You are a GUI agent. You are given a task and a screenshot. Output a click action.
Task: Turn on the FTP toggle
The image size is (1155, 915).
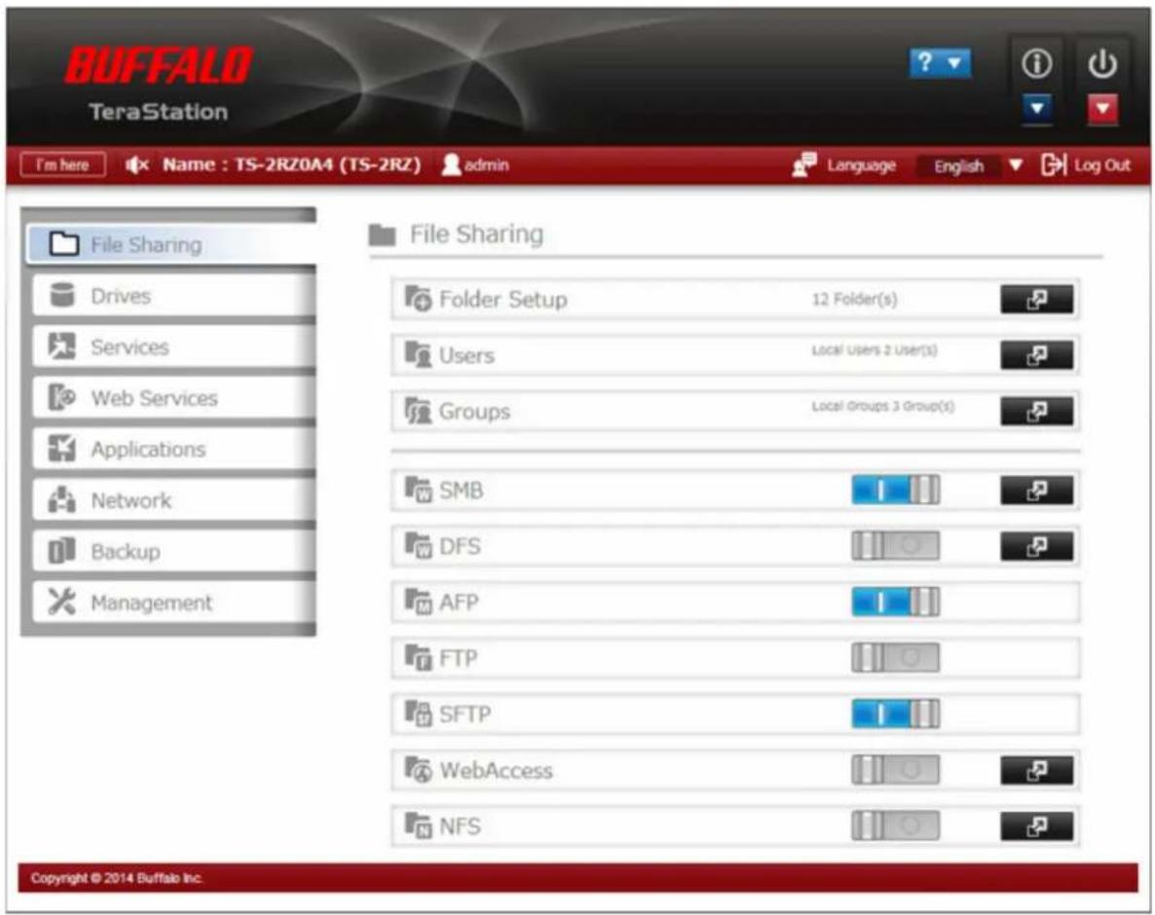tap(896, 658)
